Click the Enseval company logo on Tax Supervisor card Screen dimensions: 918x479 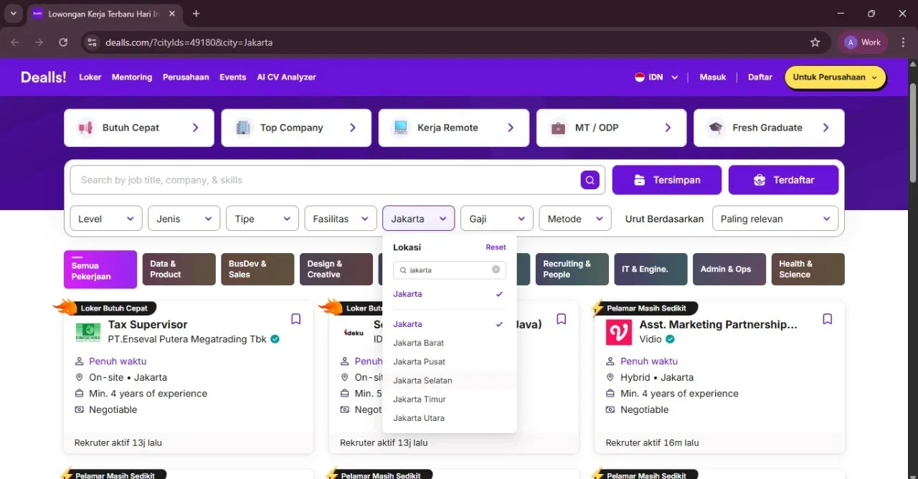[x=88, y=332]
